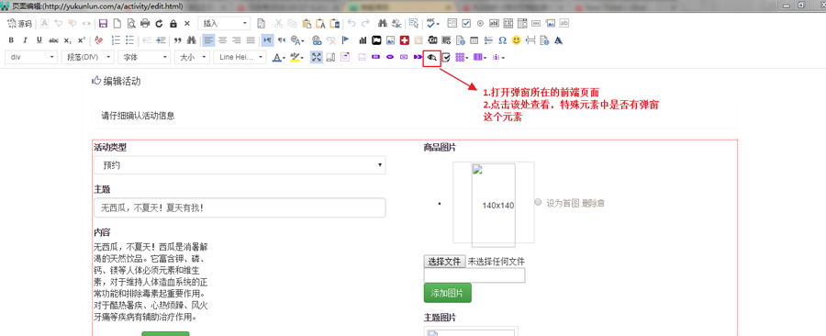
Task: Click the checkbox form element toolbar icon
Action: click(x=466, y=23)
